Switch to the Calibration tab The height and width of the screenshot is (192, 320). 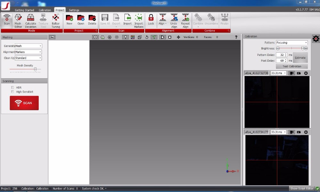tap(45, 10)
